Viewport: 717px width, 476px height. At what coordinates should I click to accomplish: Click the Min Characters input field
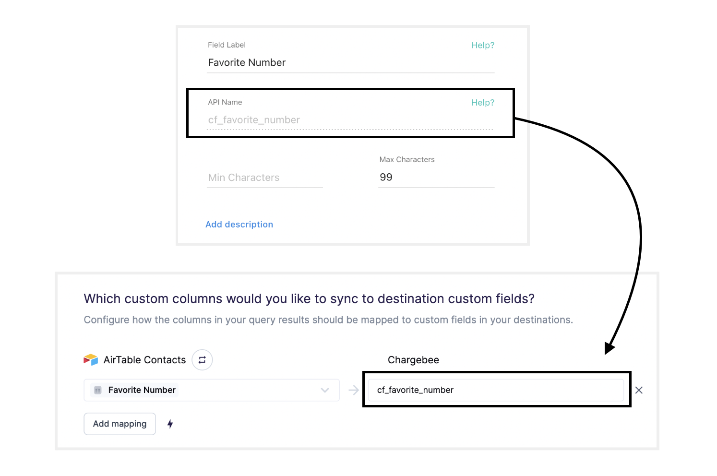click(265, 178)
